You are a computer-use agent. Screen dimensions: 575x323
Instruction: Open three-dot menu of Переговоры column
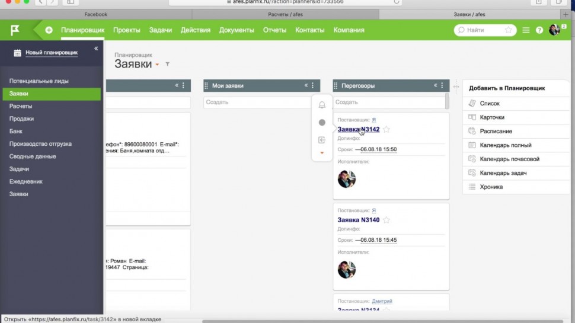[x=443, y=86]
